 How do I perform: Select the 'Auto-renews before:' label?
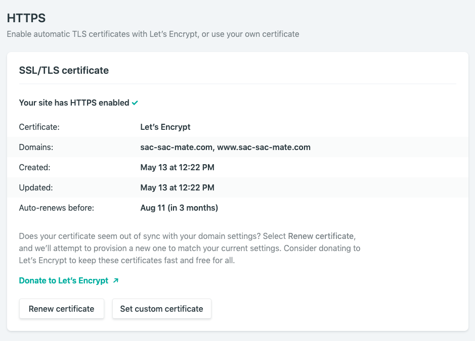57,208
